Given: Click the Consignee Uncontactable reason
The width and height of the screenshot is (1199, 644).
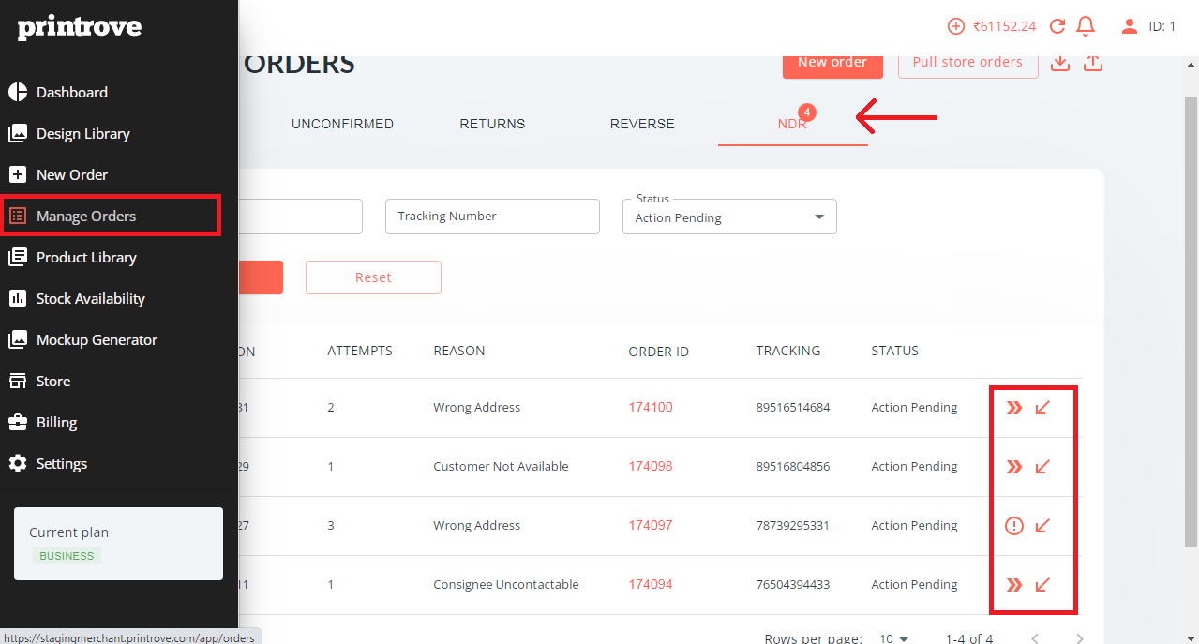Looking at the screenshot, I should point(506,585).
